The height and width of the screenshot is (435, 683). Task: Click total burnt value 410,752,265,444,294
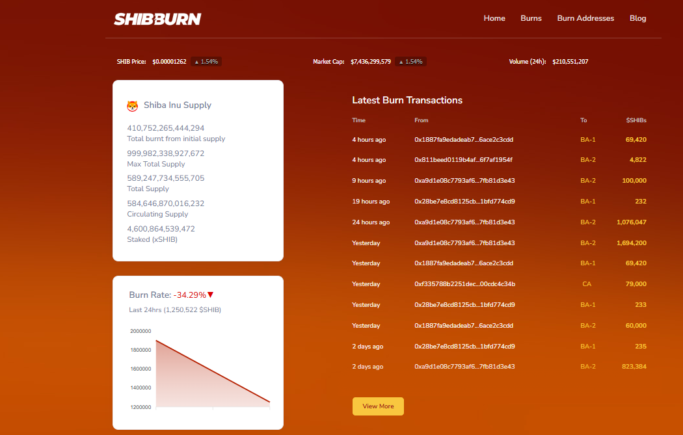coord(165,128)
